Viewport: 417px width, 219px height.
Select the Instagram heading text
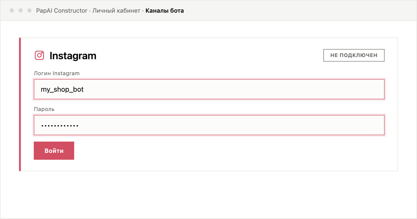pos(73,56)
